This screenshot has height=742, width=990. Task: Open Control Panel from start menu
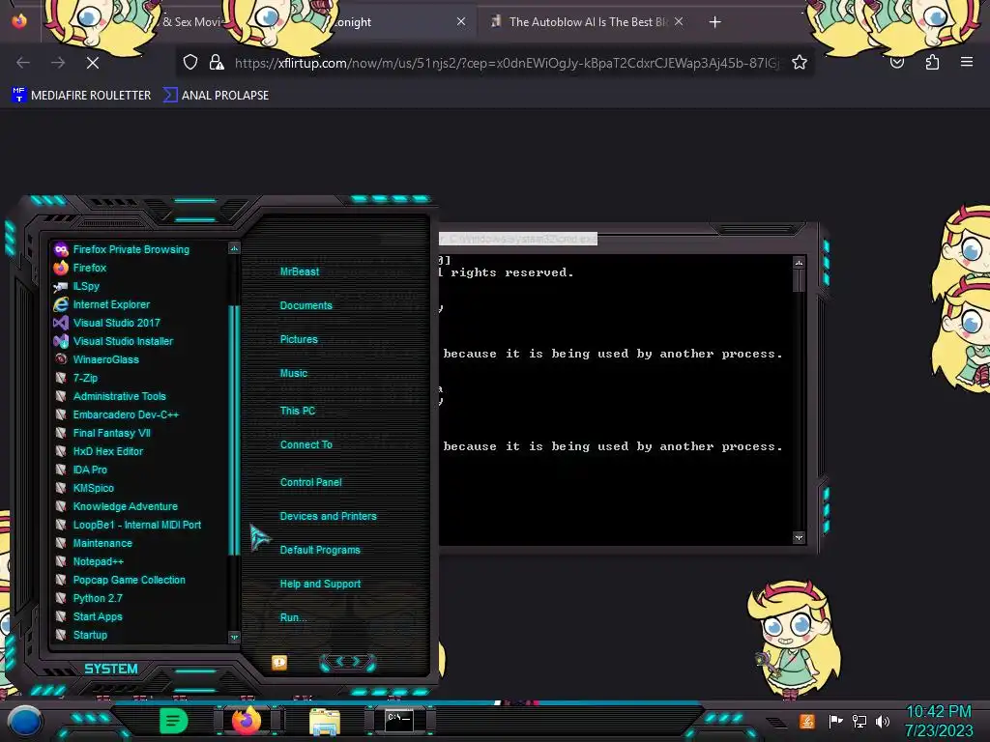click(310, 482)
